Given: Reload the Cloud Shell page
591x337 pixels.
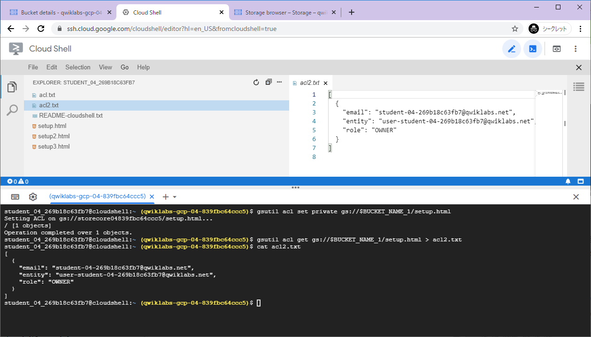Looking at the screenshot, I should click(x=41, y=29).
